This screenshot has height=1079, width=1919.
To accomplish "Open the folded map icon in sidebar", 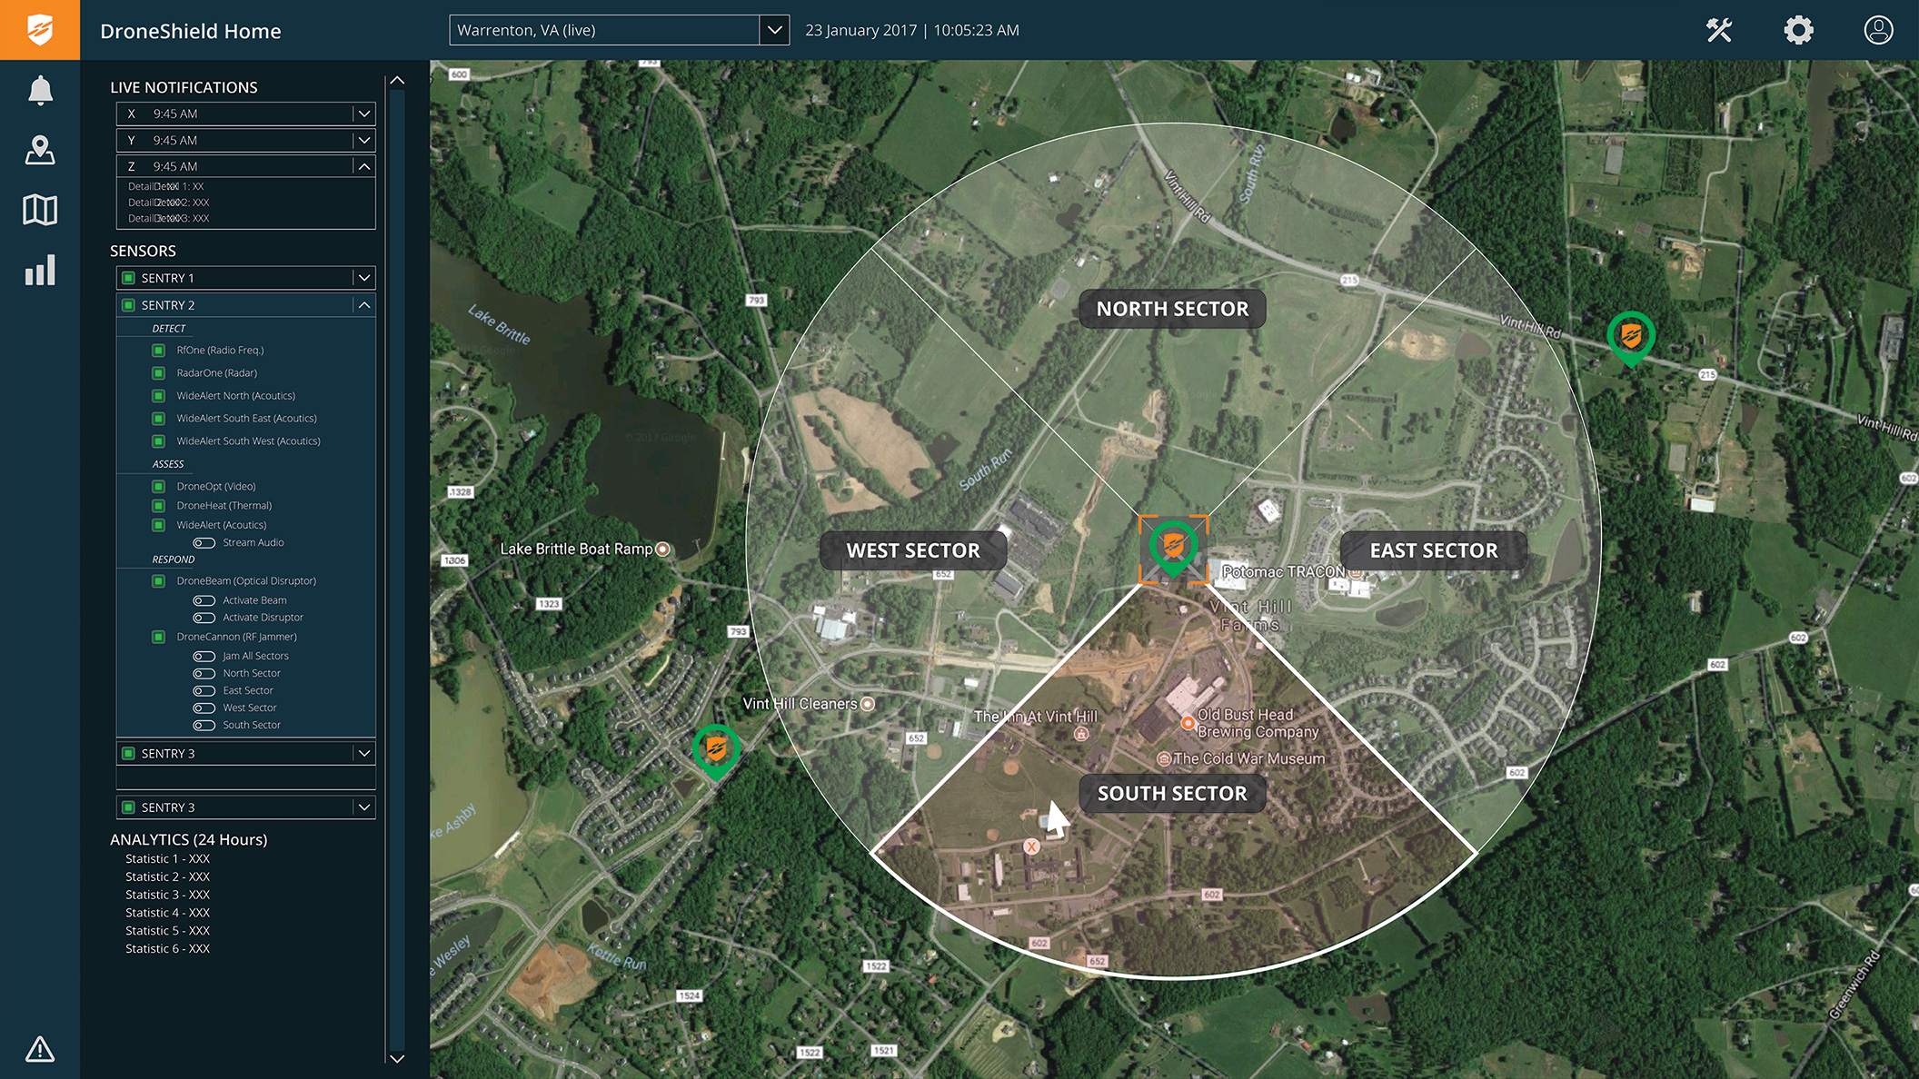I will click(x=40, y=210).
